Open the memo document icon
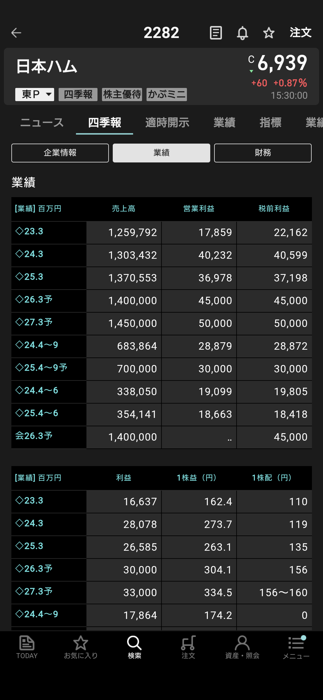This screenshot has width=323, height=700. pyautogui.click(x=216, y=33)
